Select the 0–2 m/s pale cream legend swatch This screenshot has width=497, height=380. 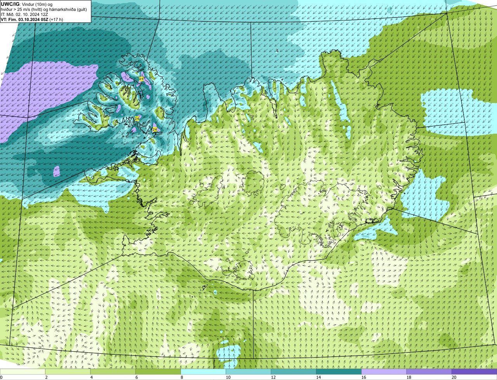pos(23,371)
